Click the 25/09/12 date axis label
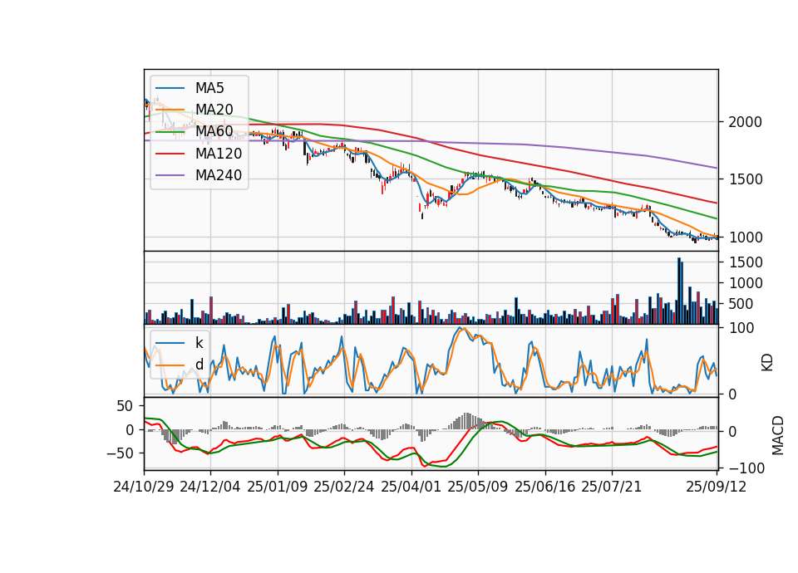Image resolution: width=798 pixels, height=573 pixels. click(717, 487)
